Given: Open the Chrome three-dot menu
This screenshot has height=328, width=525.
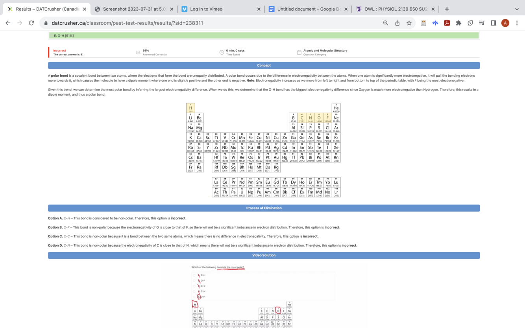Looking at the screenshot, I should [x=517, y=23].
